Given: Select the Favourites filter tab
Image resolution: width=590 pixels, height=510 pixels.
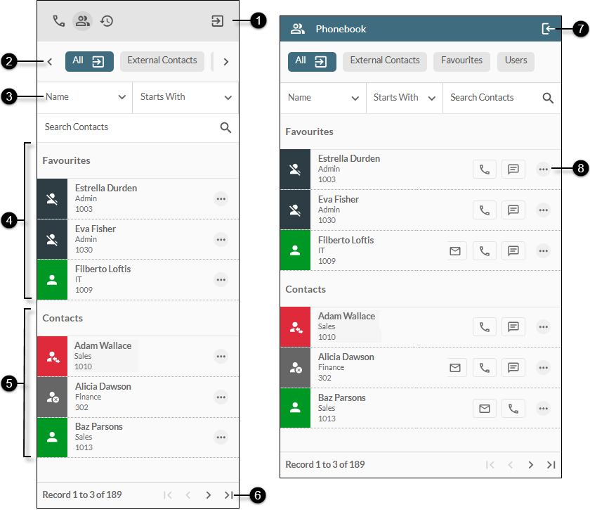Looking at the screenshot, I should pyautogui.click(x=461, y=61).
